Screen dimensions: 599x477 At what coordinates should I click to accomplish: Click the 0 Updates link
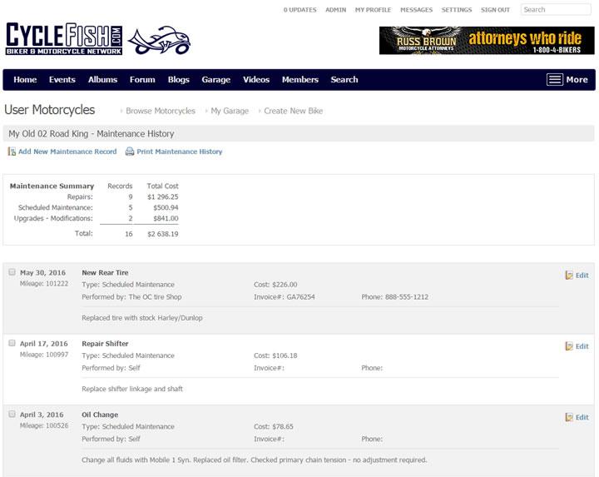click(299, 10)
